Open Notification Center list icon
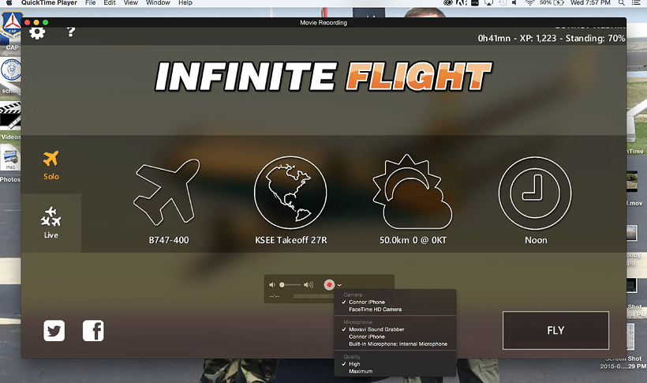 click(x=636, y=2)
